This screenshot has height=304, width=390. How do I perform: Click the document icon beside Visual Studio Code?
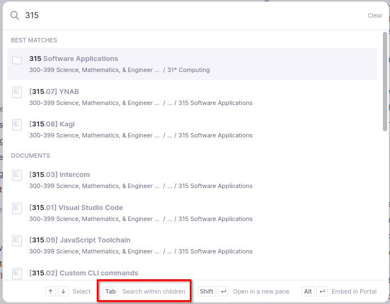[17, 208]
